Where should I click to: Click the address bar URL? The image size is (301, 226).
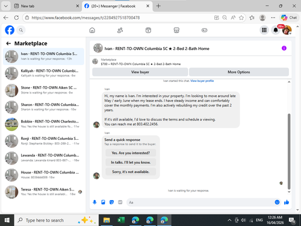85,17
